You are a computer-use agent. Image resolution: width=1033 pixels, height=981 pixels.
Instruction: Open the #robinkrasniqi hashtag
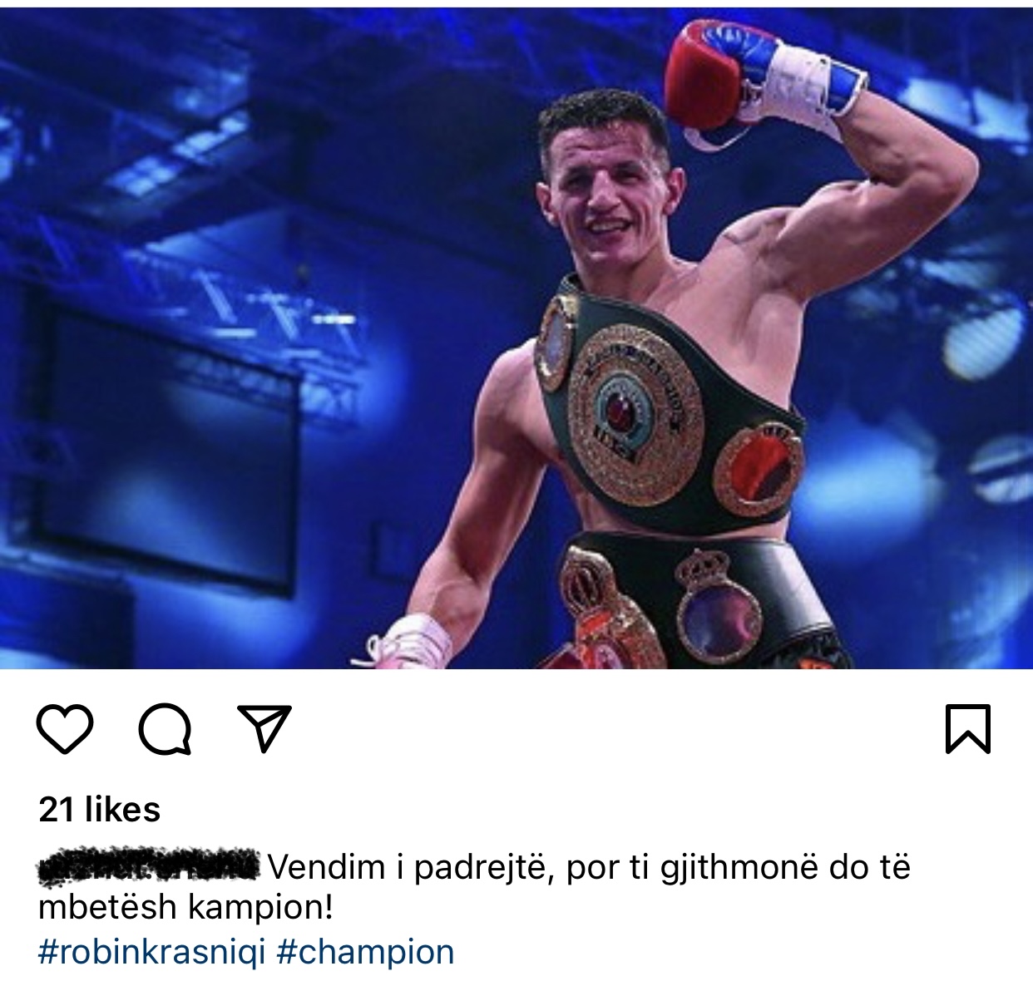pyautogui.click(x=152, y=952)
